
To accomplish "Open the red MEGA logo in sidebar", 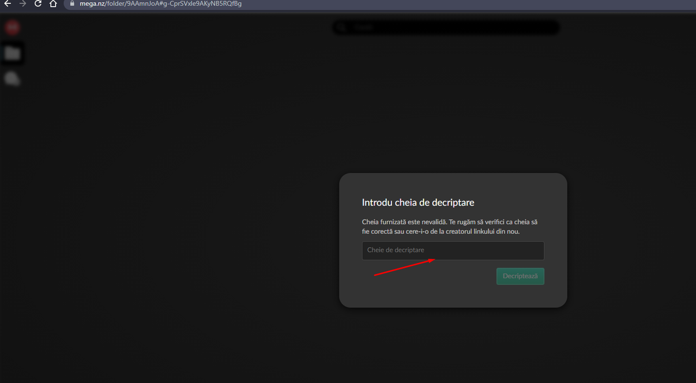I will 13,27.
